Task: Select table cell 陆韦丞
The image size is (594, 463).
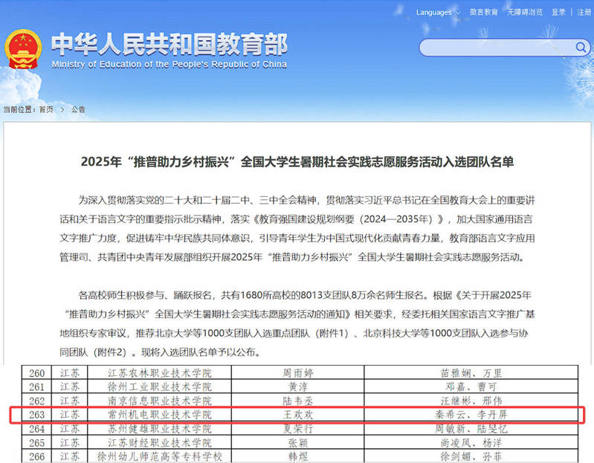Action: click(x=298, y=401)
